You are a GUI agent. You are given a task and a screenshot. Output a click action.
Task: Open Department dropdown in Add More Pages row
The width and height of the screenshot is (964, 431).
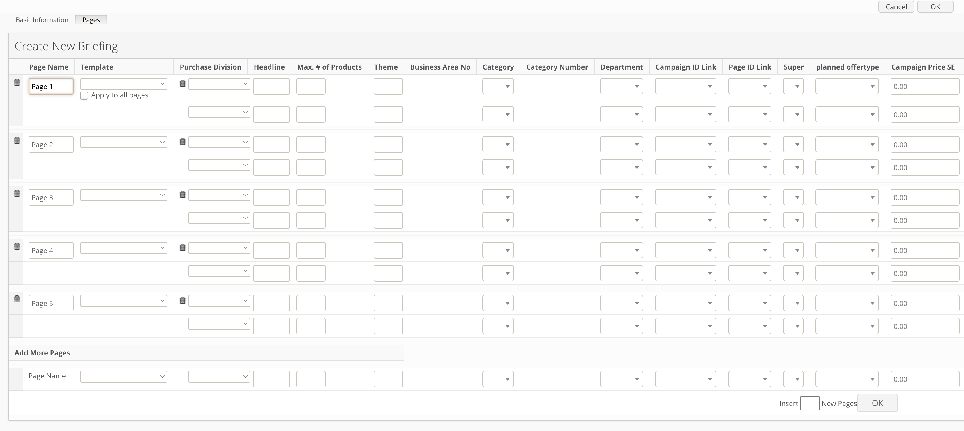(x=622, y=379)
